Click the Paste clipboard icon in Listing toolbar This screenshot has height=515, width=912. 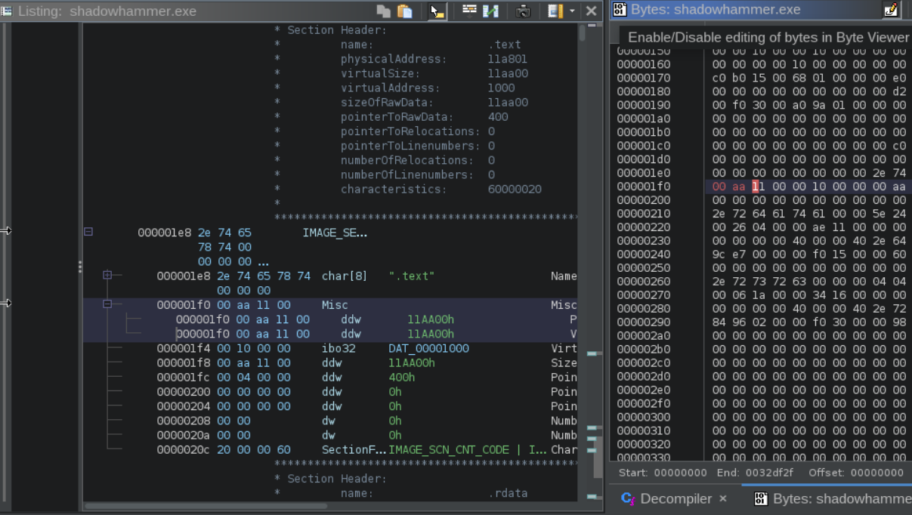click(x=405, y=11)
